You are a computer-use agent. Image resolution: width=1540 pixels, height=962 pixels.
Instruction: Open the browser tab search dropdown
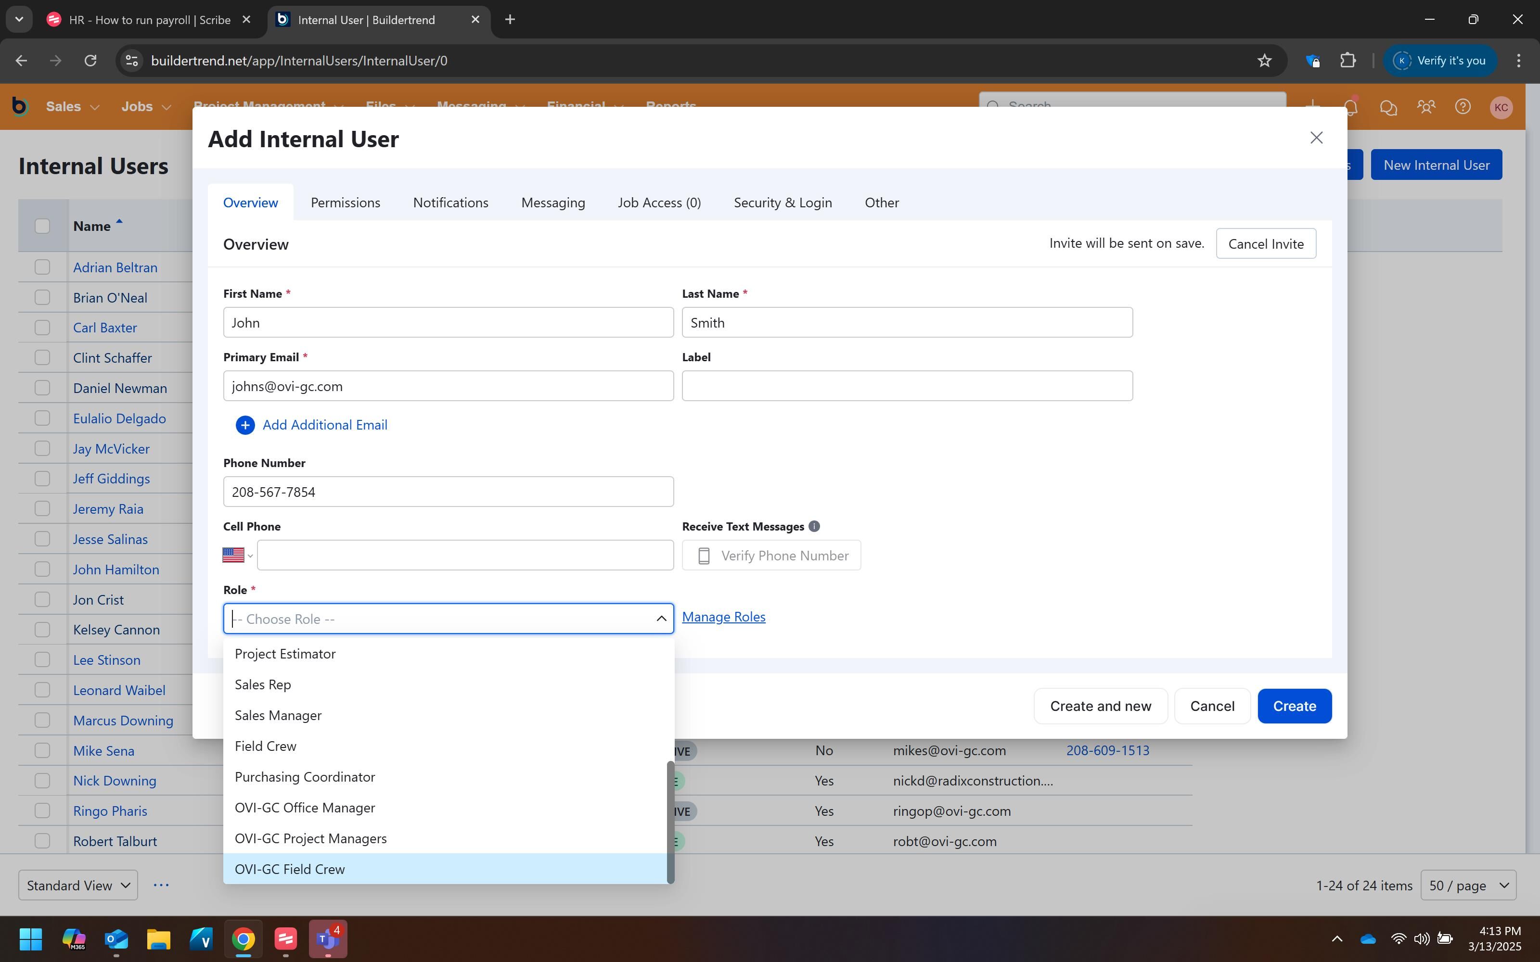pyautogui.click(x=19, y=20)
